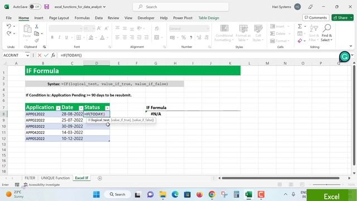The width and height of the screenshot is (357, 201).
Task: Open the File menu
Action: click(x=9, y=18)
